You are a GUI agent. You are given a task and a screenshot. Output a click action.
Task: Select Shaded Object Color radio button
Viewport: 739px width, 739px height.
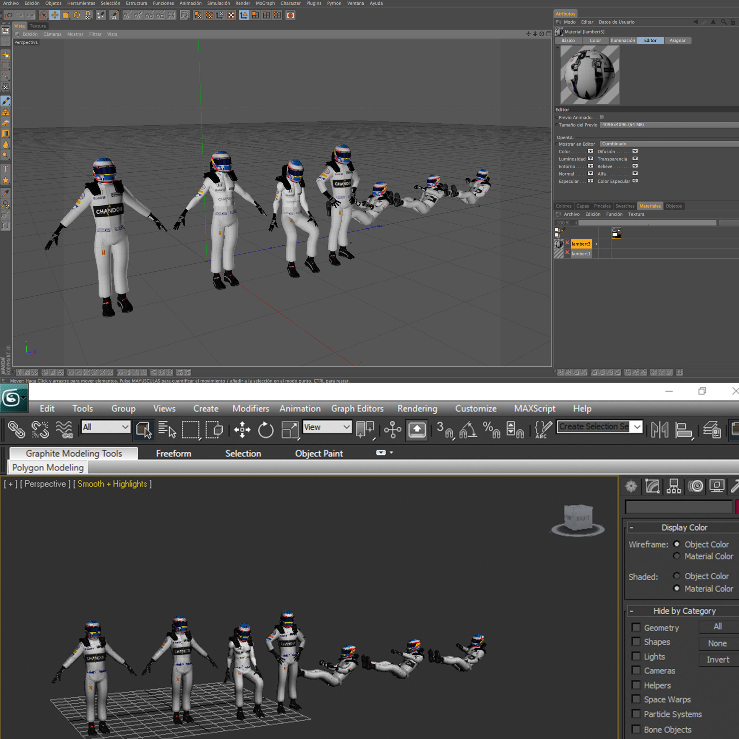click(676, 576)
